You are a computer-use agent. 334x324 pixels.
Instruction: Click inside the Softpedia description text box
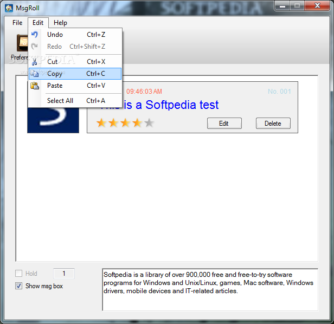point(210,289)
